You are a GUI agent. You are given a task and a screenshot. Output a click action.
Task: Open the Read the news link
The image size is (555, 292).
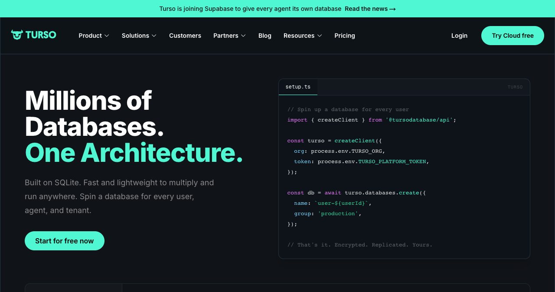tap(370, 9)
